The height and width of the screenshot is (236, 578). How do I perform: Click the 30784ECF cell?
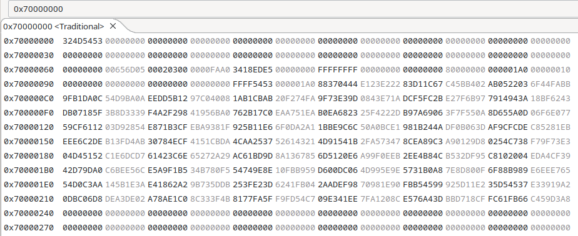[168, 141]
